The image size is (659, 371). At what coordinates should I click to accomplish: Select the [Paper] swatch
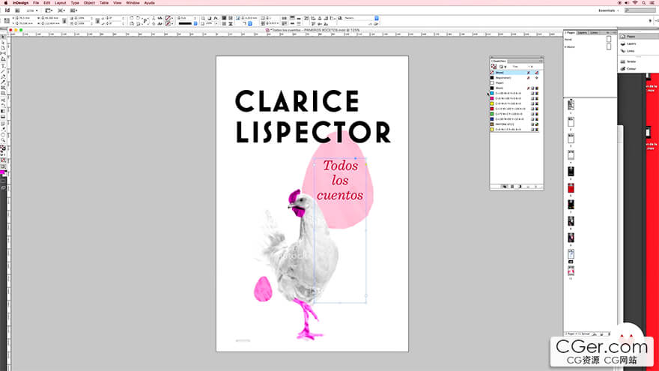point(515,83)
